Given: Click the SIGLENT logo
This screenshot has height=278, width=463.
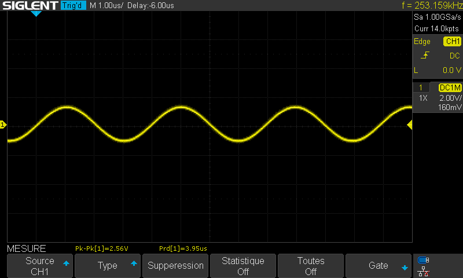Looking at the screenshot, I should (x=30, y=6).
